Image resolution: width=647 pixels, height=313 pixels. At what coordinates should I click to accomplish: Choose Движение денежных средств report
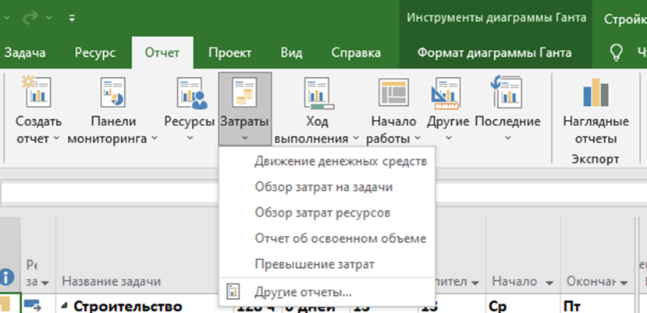327,161
